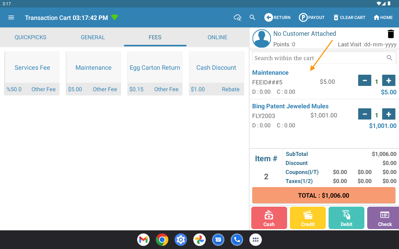The image size is (399, 249).
Task: Tap the customer avatar icon
Action: [262, 39]
